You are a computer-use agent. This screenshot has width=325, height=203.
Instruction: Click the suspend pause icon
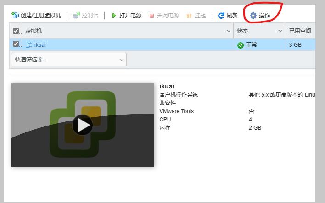(x=189, y=16)
